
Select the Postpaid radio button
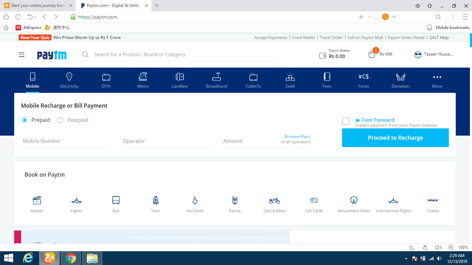coord(60,120)
